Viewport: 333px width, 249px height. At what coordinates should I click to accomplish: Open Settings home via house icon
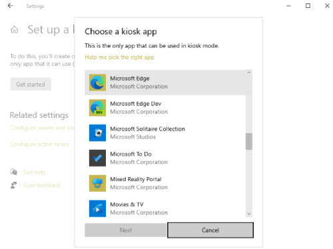click(x=15, y=29)
